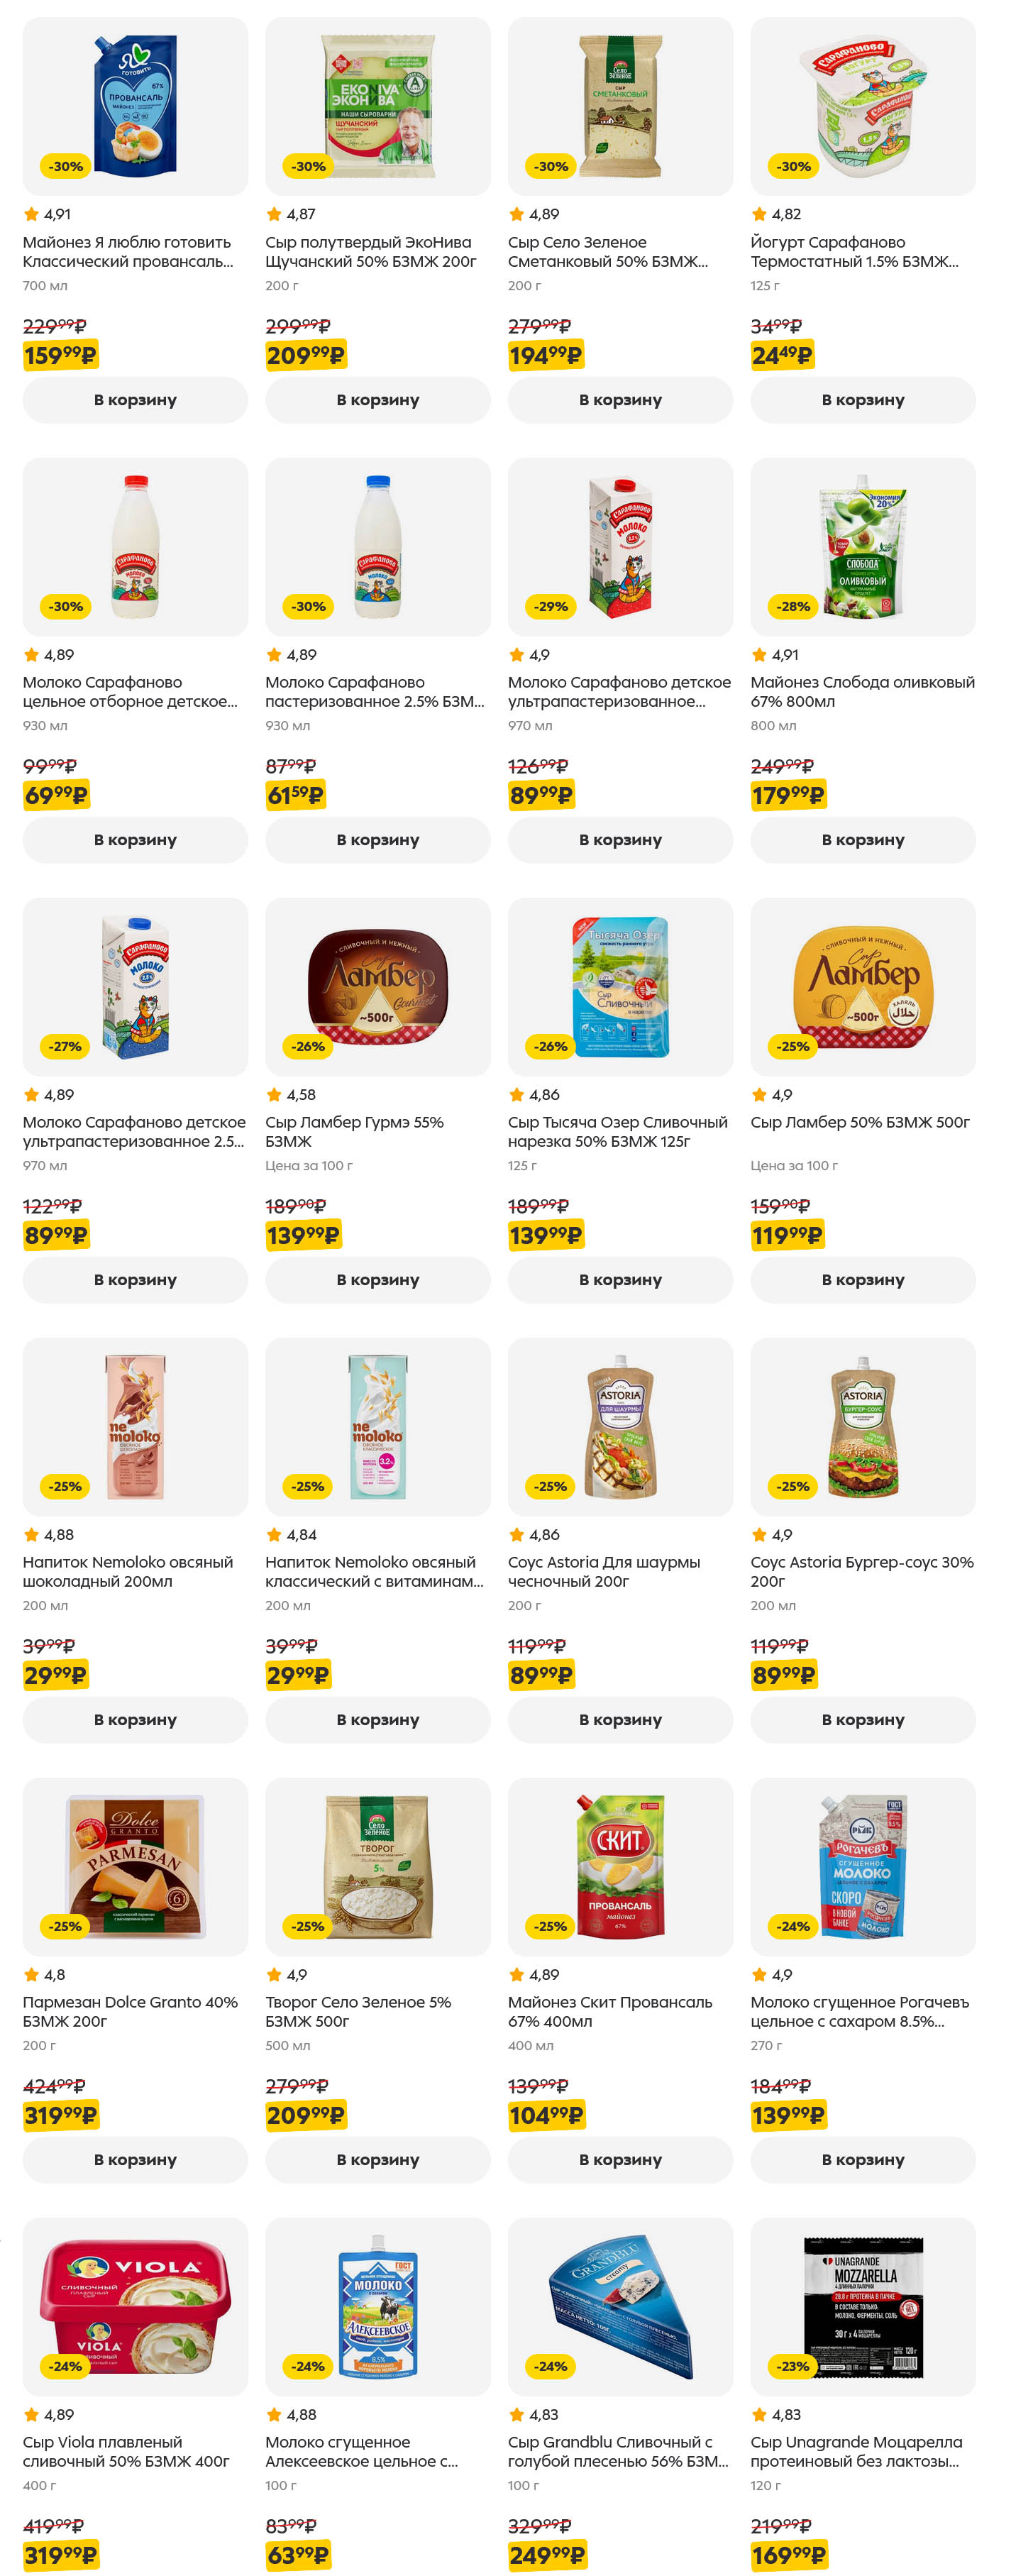This screenshot has width=1011, height=2576.
Task: Click the Viola плавленый cheese thumbnail
Action: (135, 2306)
